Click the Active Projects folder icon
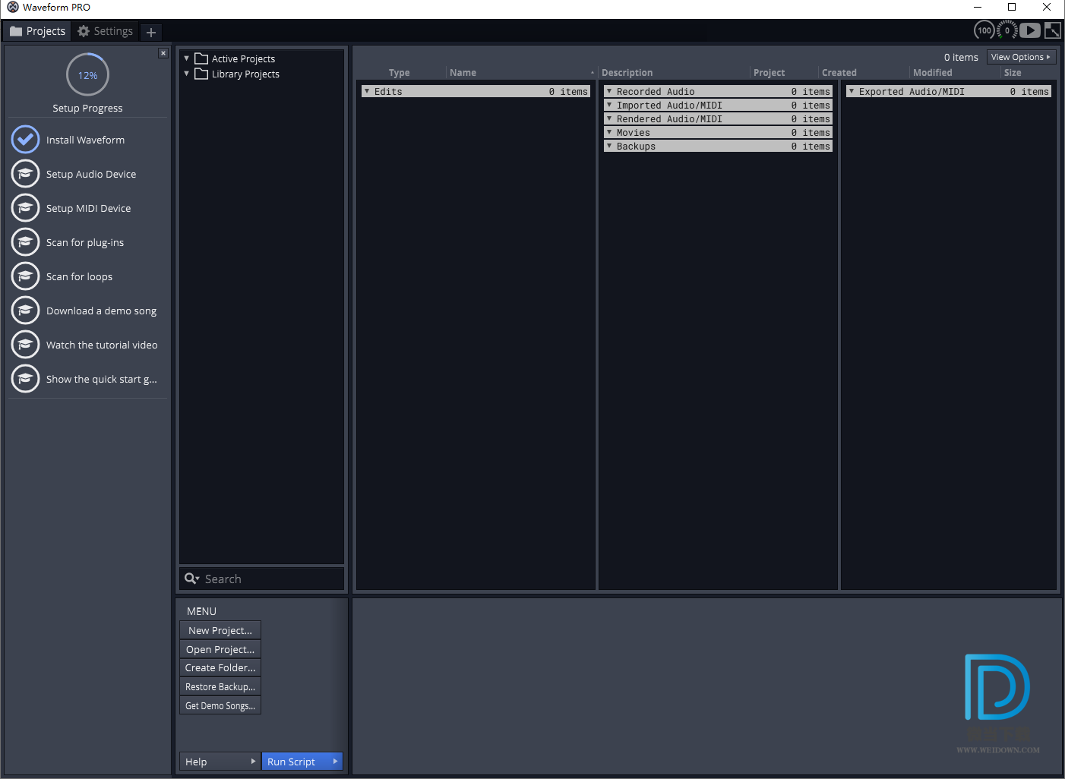Viewport: 1065px width, 779px height. pos(201,58)
